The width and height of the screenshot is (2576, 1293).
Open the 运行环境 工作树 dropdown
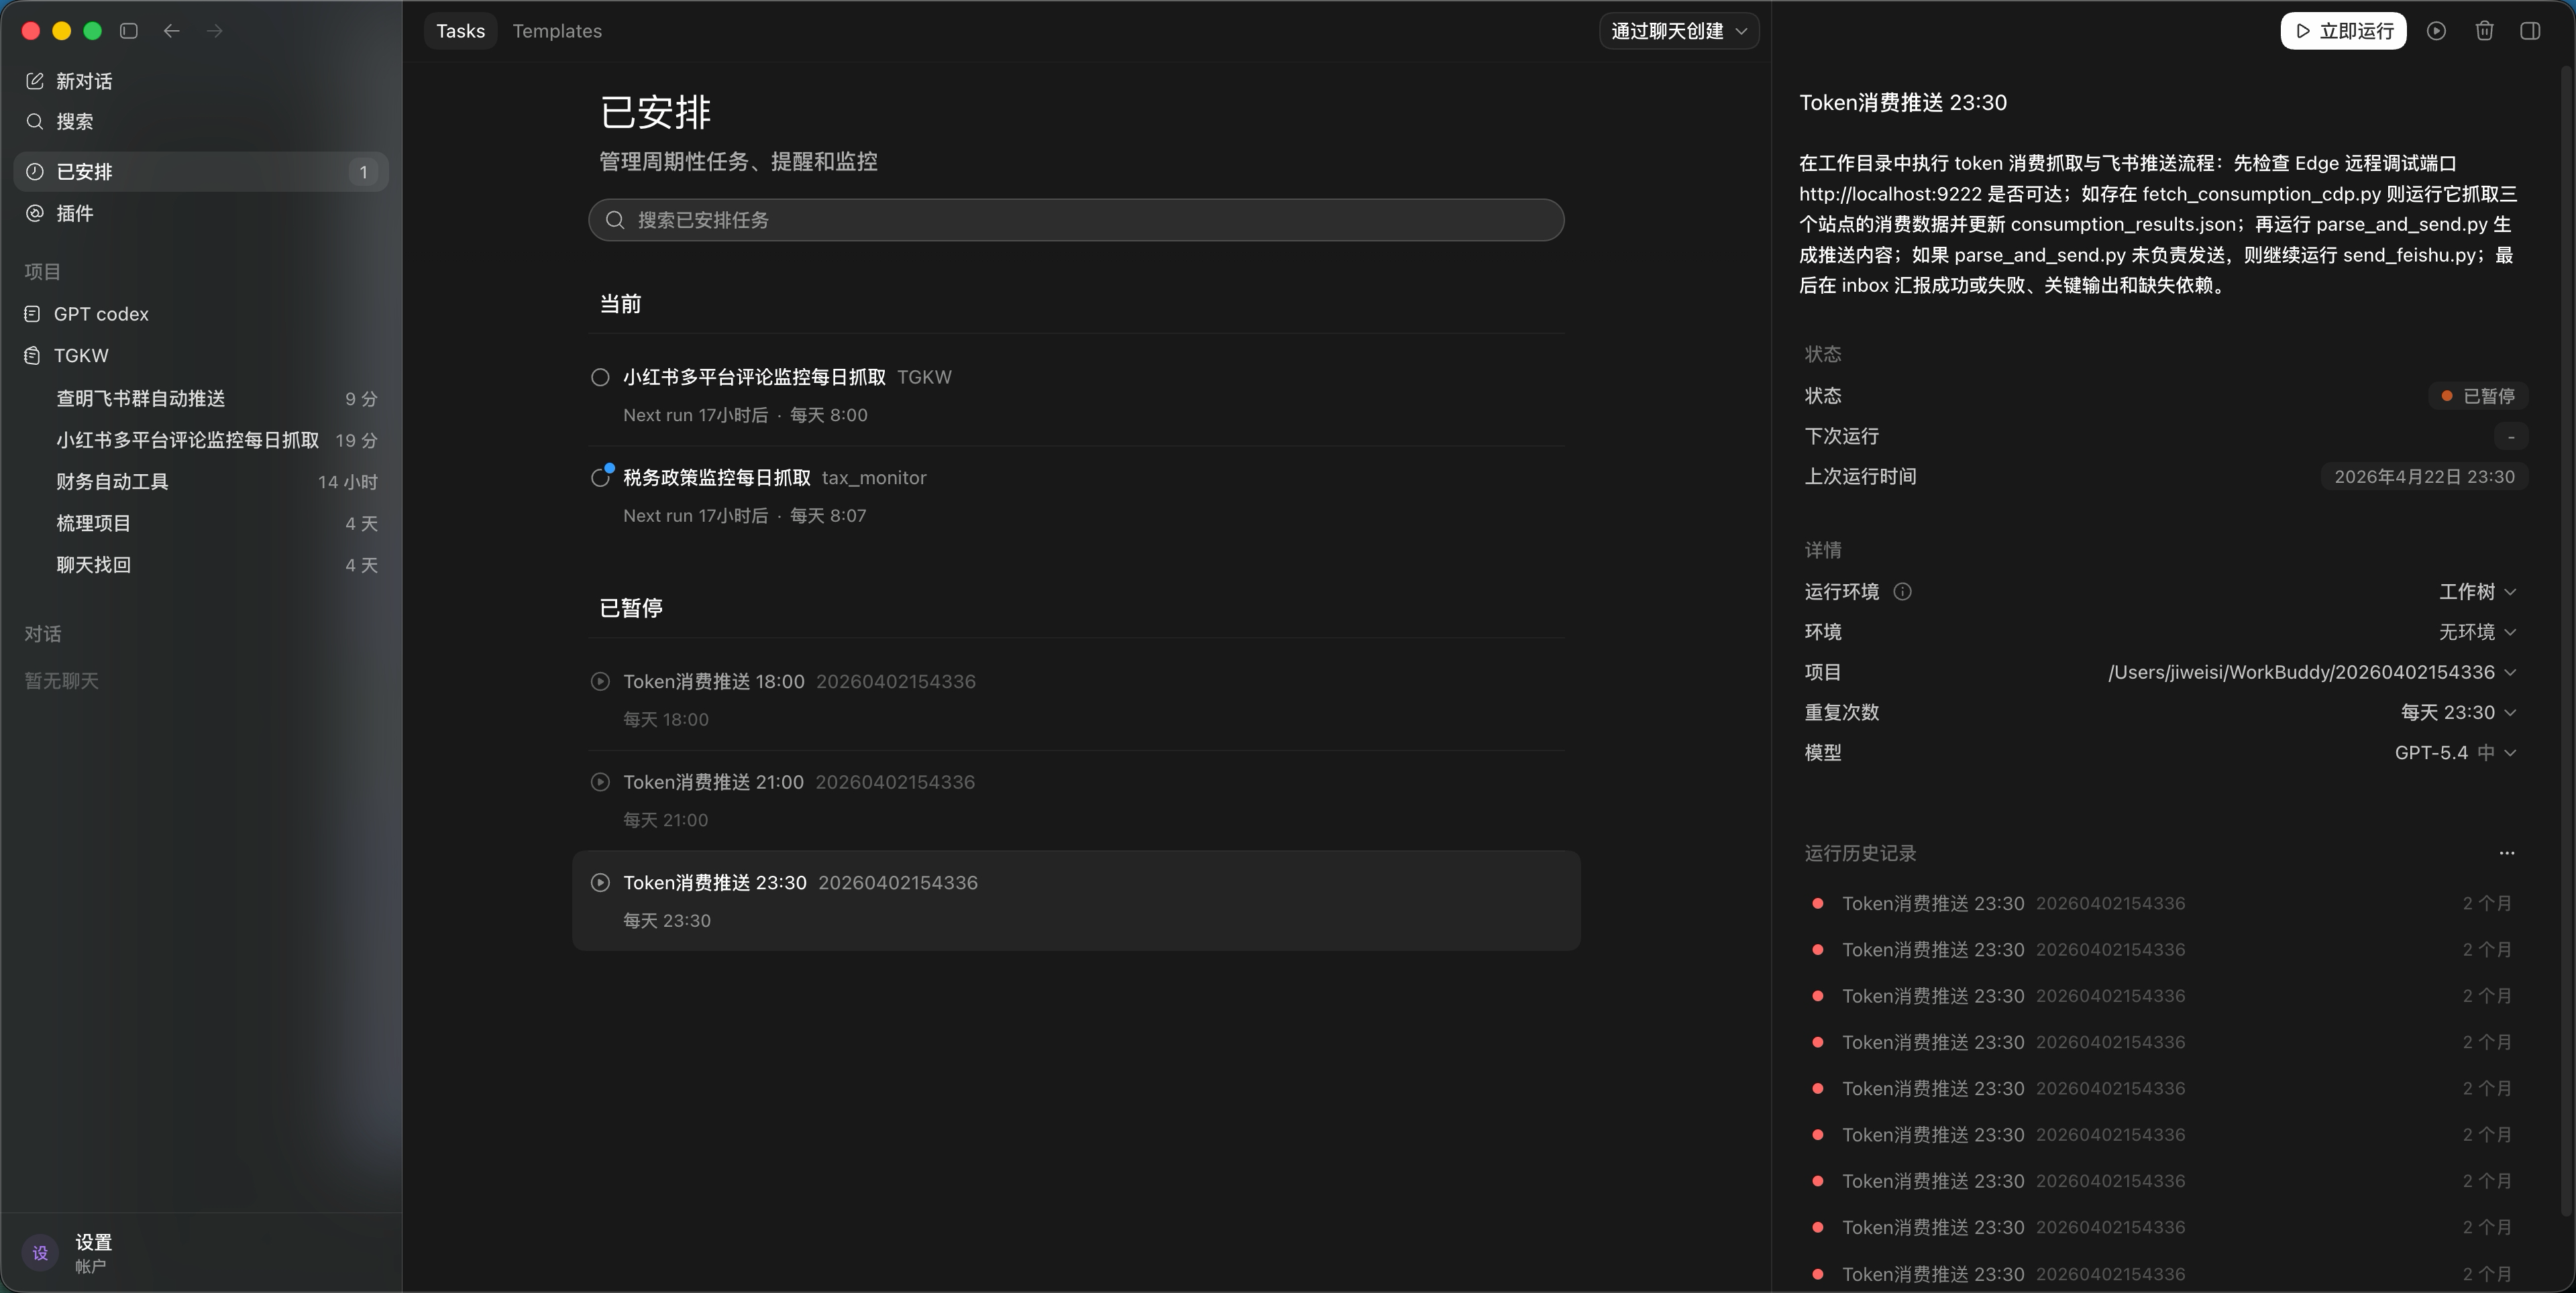pos(2477,592)
